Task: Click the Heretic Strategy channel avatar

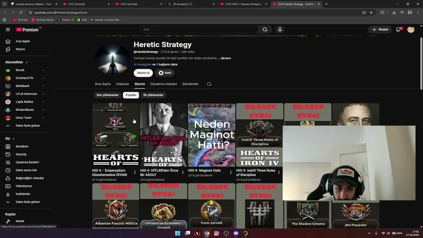Action: (113, 59)
